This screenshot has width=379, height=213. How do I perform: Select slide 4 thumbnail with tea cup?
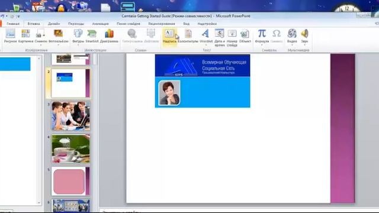click(x=70, y=149)
